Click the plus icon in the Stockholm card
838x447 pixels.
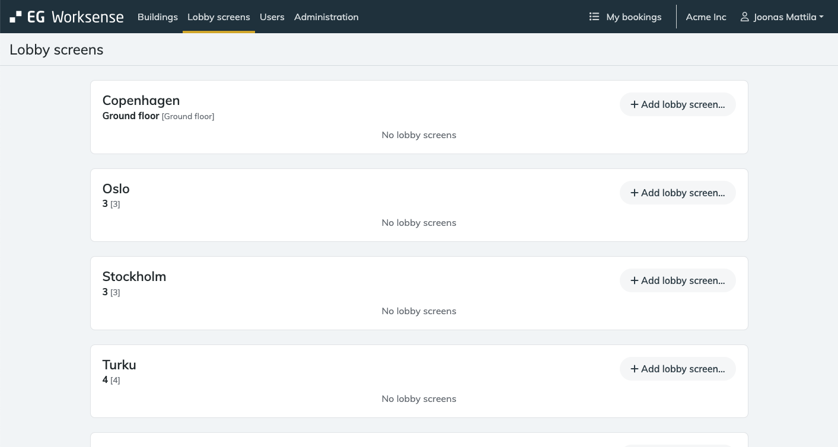coord(634,281)
